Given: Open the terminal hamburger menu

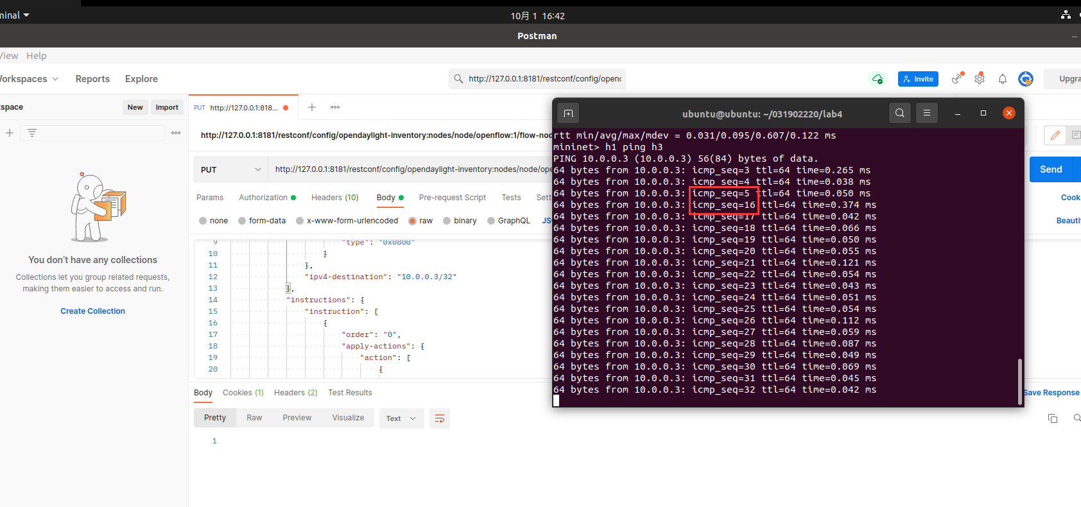Looking at the screenshot, I should tap(927, 114).
